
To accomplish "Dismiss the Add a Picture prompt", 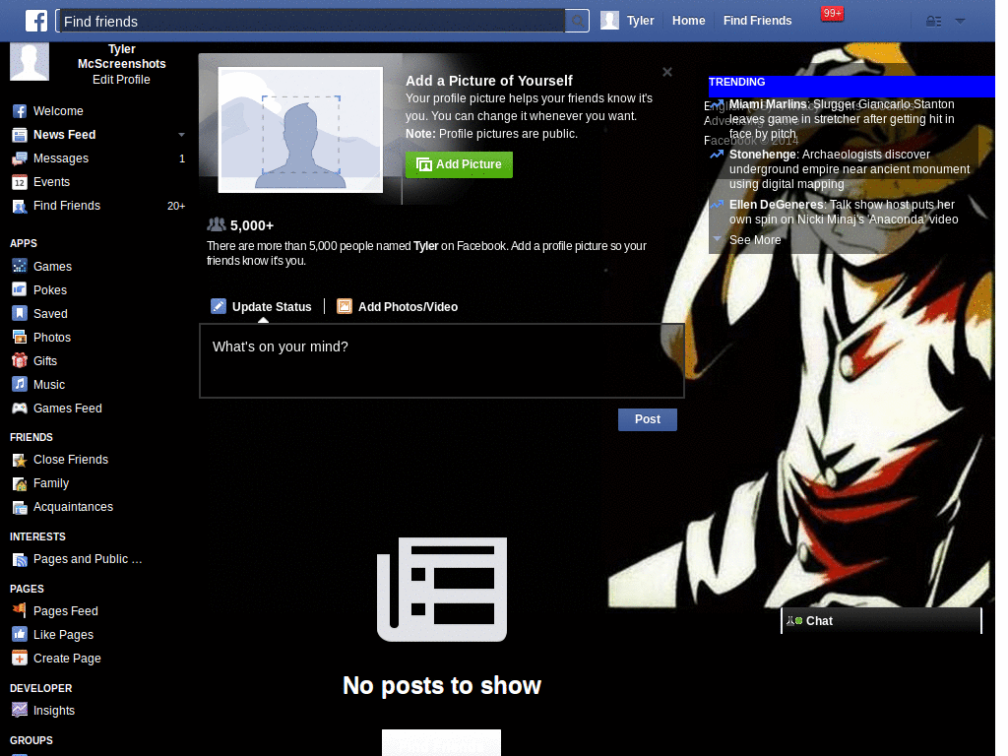I will point(667,72).
